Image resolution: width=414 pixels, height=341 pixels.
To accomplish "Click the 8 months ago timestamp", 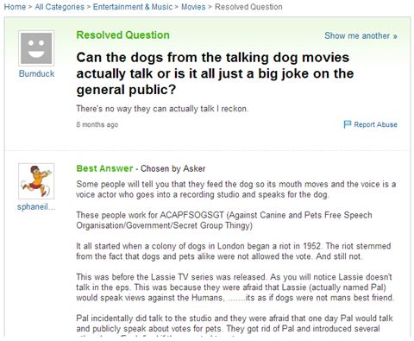I will coord(97,124).
